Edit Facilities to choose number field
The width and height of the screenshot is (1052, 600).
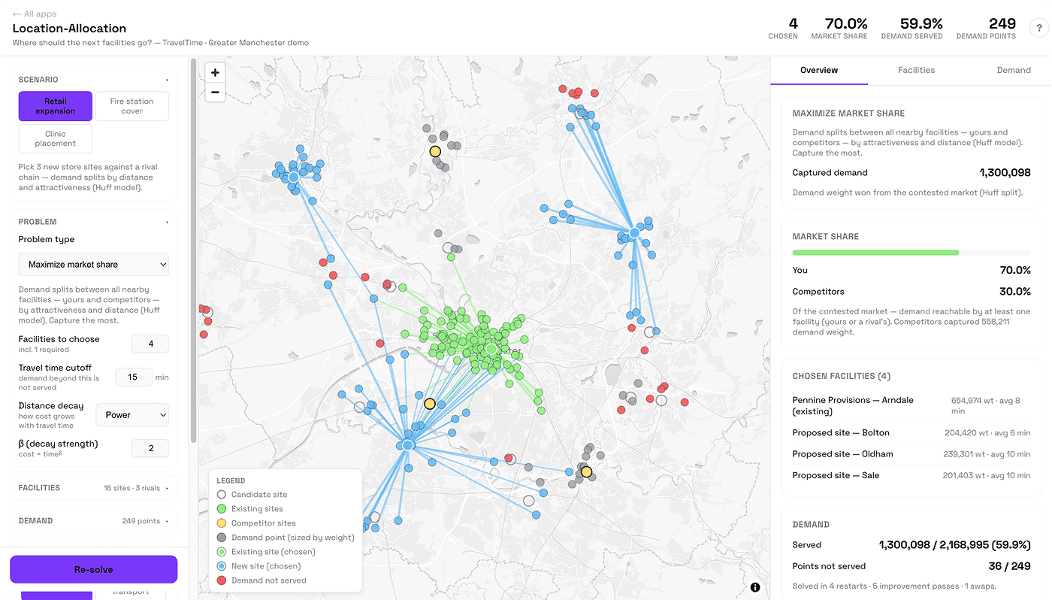tap(150, 344)
